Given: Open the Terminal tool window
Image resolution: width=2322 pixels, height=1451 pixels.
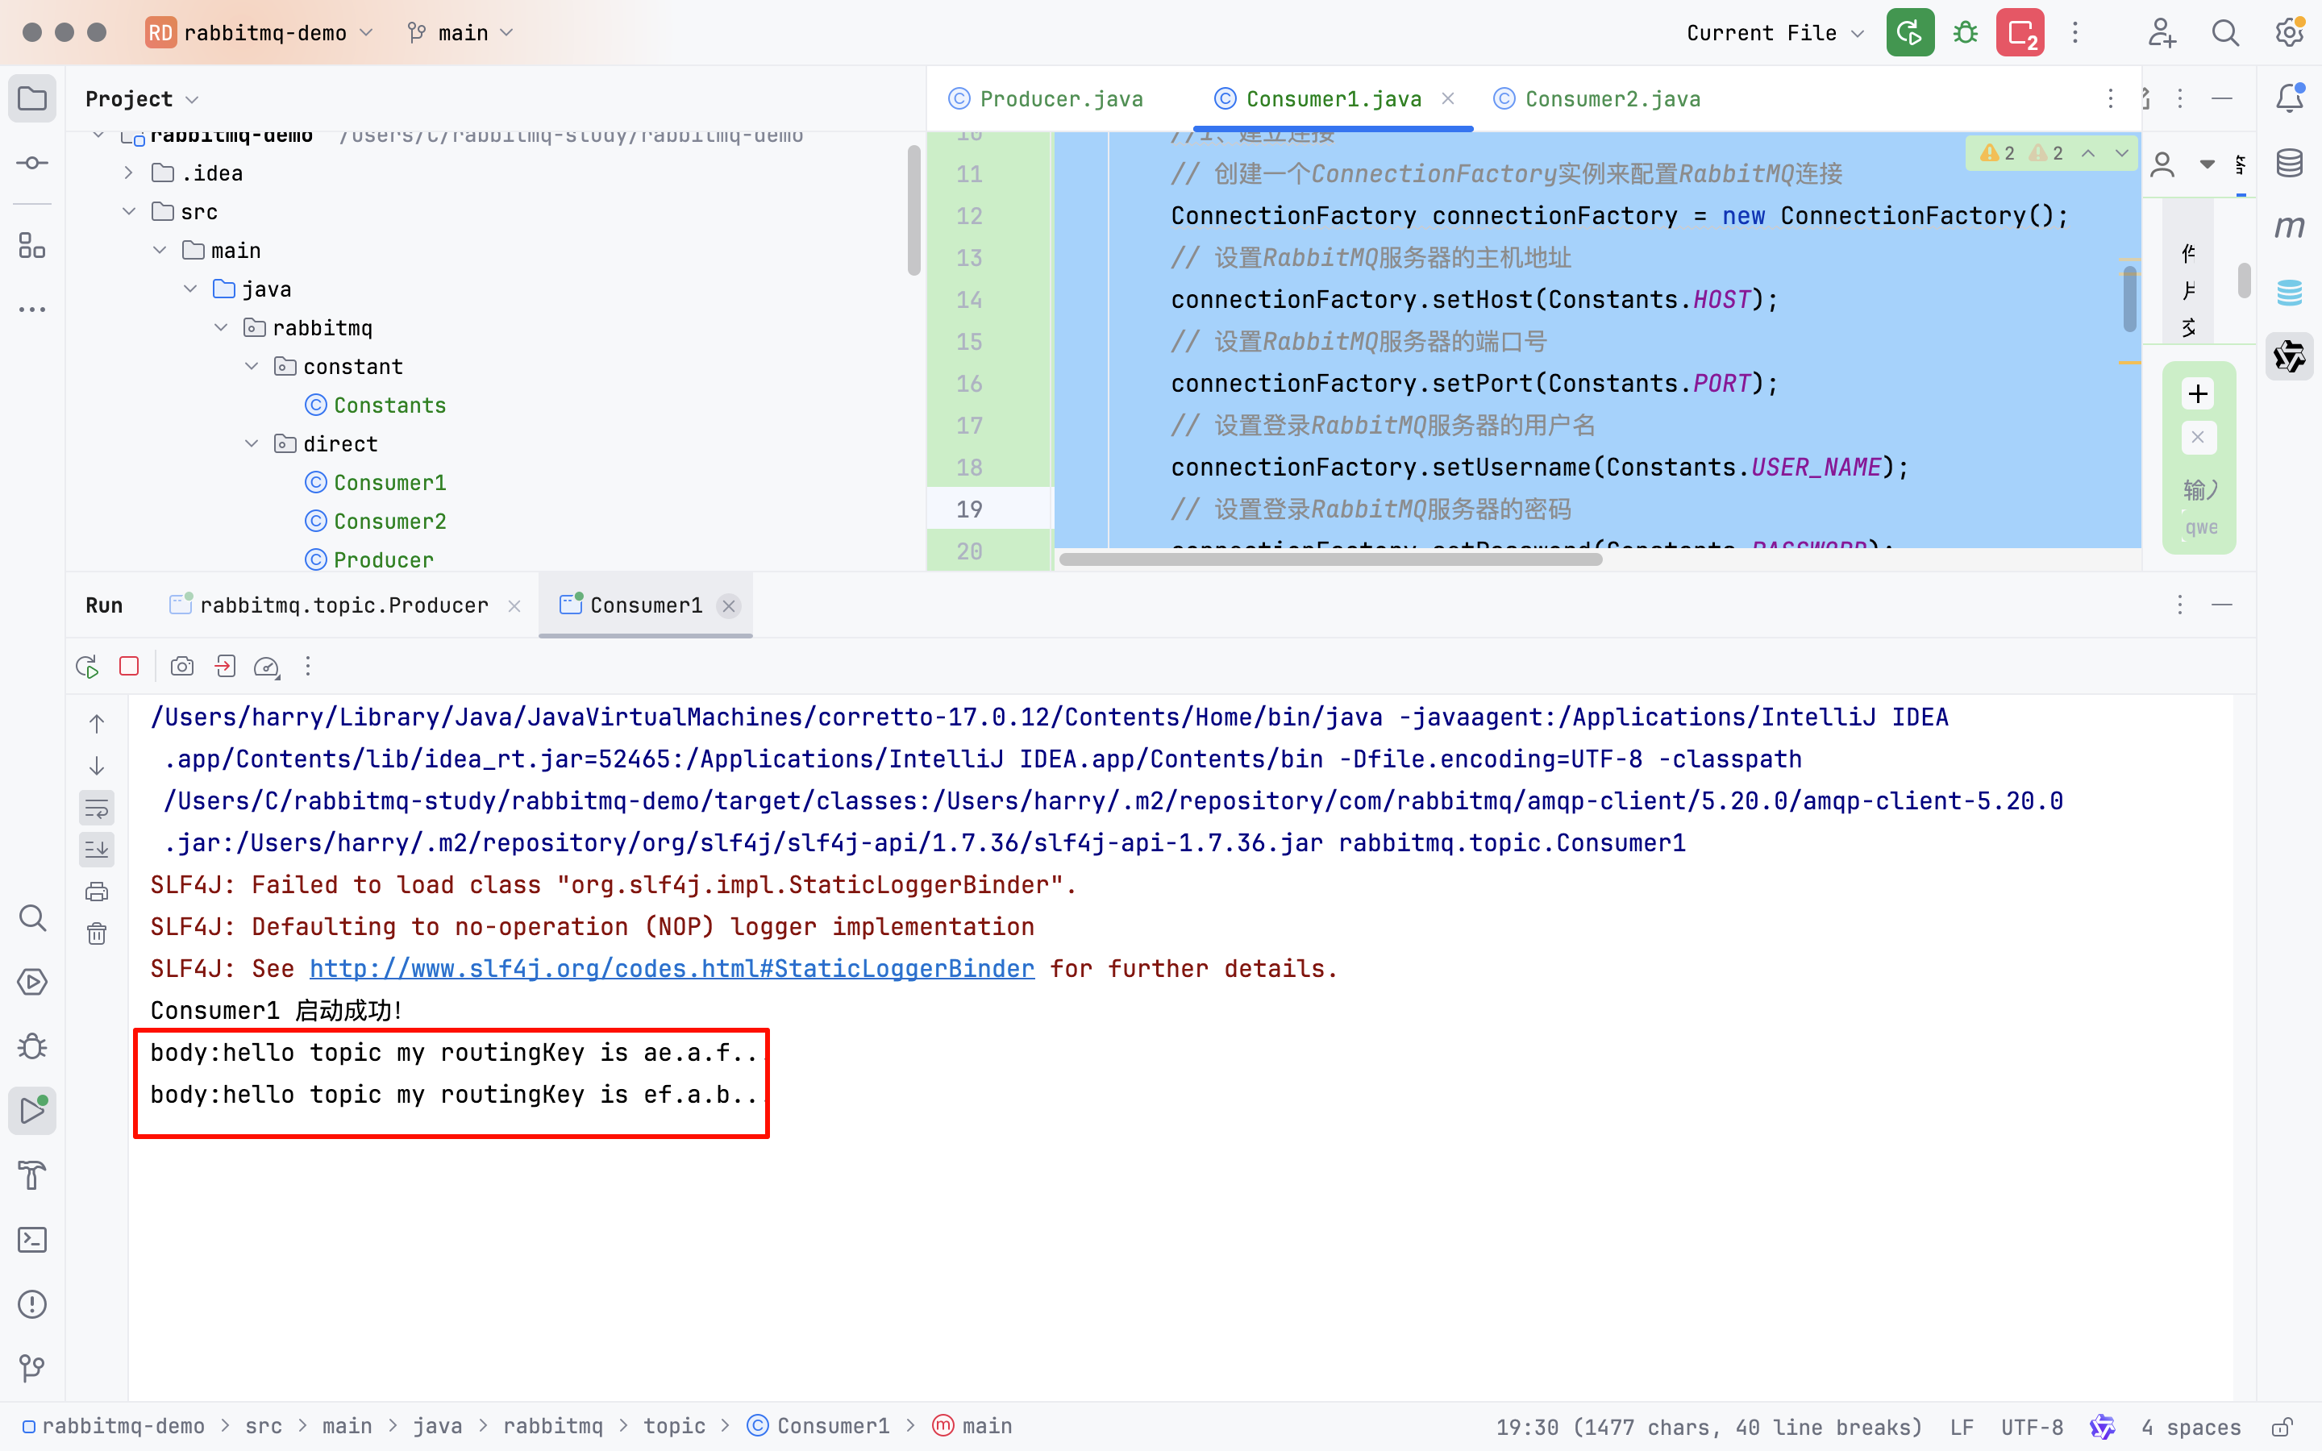Looking at the screenshot, I should (32, 1240).
